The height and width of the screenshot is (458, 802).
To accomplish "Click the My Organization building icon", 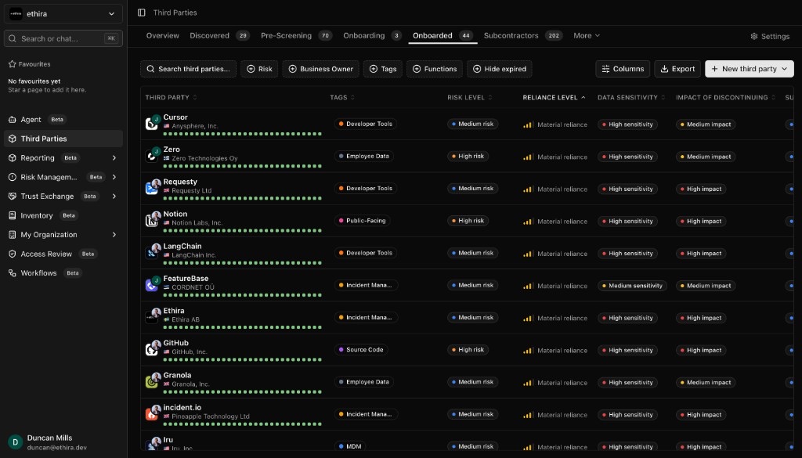I will tap(13, 235).
